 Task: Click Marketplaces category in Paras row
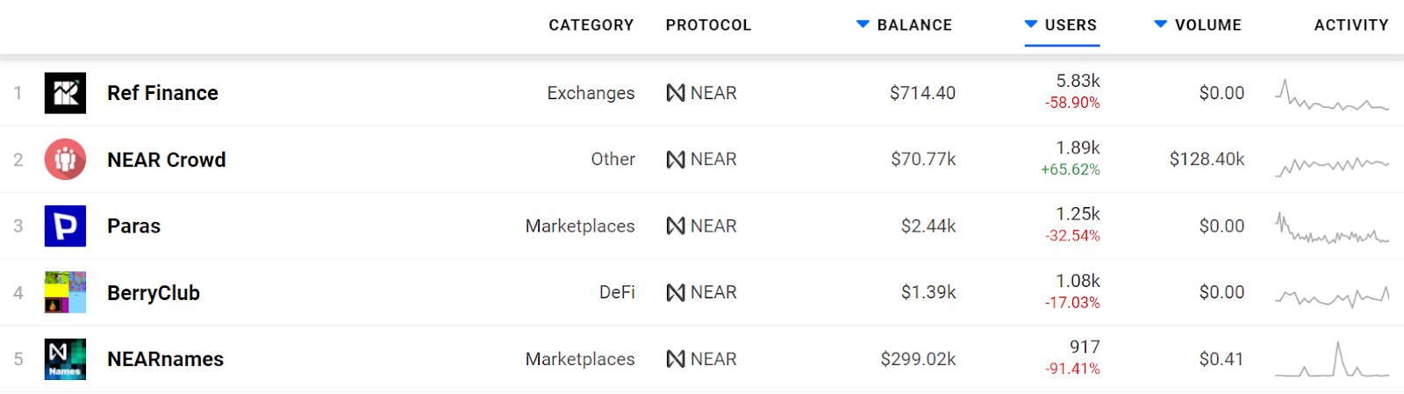point(580,226)
